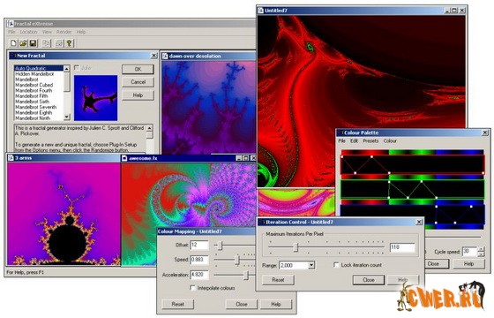The height and width of the screenshot is (318, 494).
Task: Click the Help question mark toolbar icon
Action: click(x=69, y=43)
